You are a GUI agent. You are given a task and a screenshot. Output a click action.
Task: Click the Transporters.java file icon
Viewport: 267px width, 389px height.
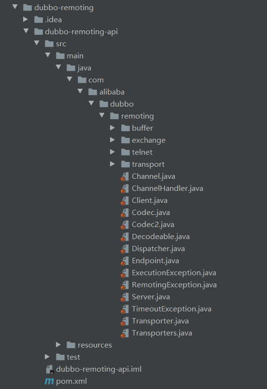[125, 333]
